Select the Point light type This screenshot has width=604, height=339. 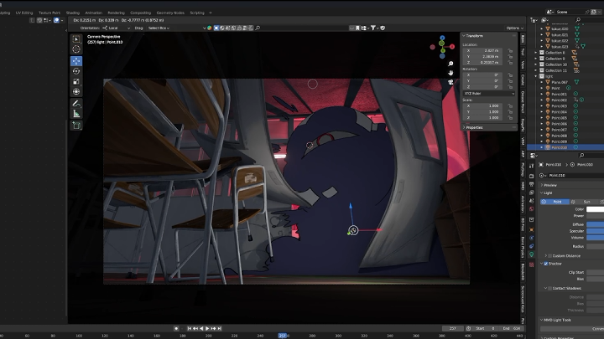click(x=555, y=202)
